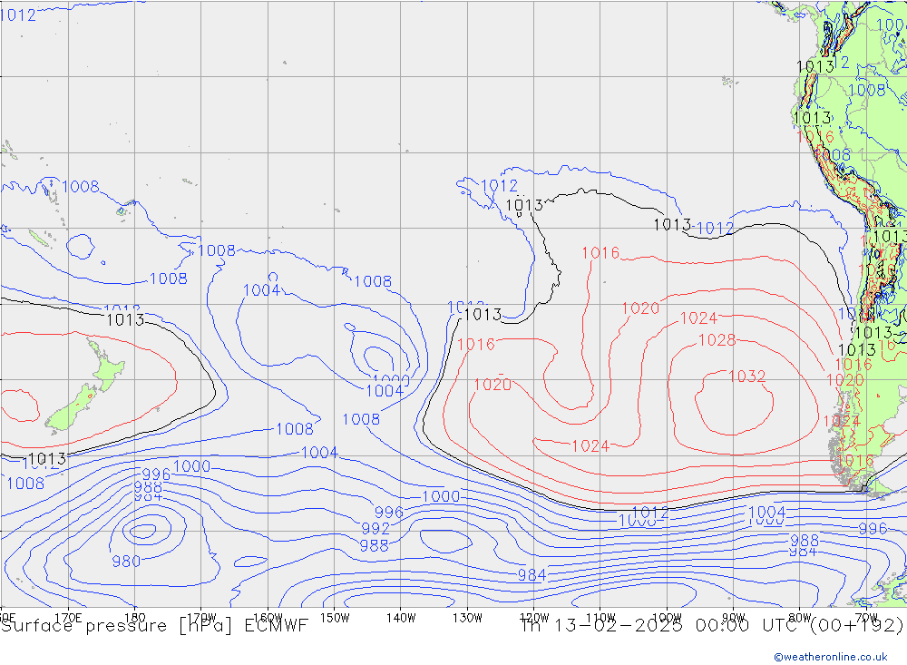Select the 80W longitude label
Image resolution: width=907 pixels, height=665 pixels.
point(800,618)
